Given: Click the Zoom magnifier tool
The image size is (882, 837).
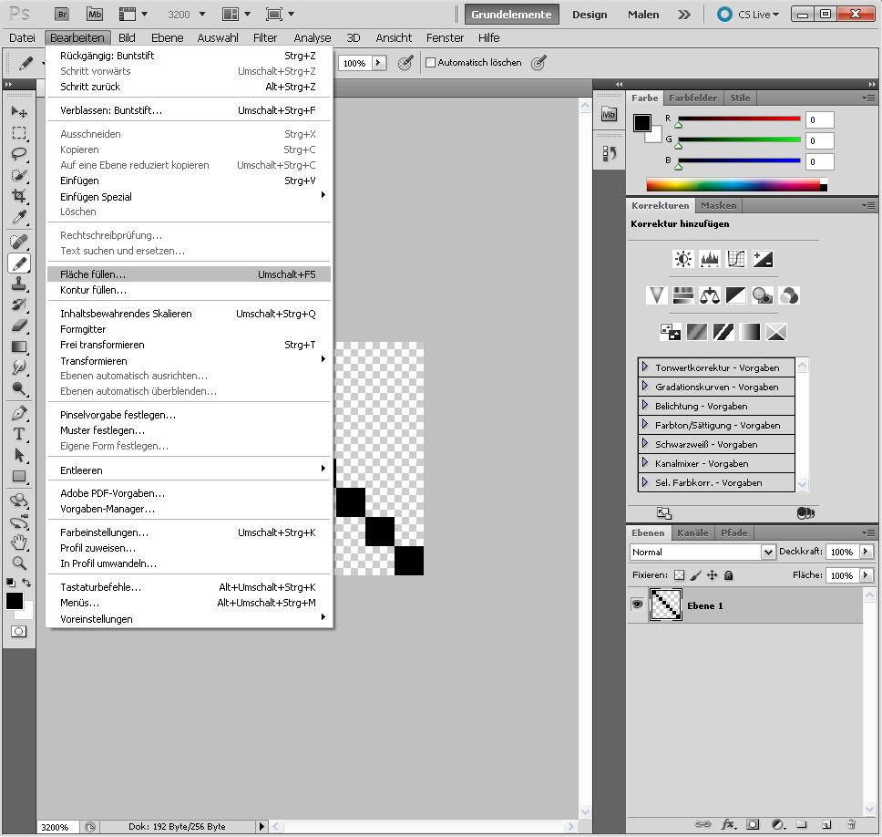Looking at the screenshot, I should pyautogui.click(x=18, y=563).
